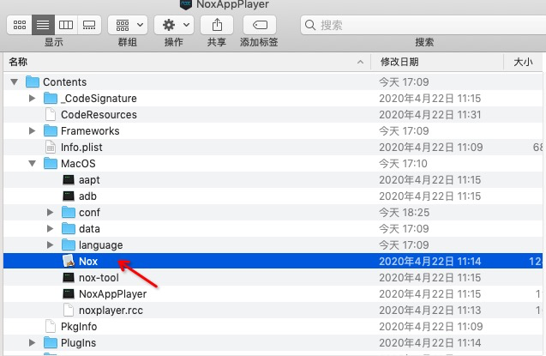Click the Nox application icon
Screen dimensions: 546x356
(69, 261)
